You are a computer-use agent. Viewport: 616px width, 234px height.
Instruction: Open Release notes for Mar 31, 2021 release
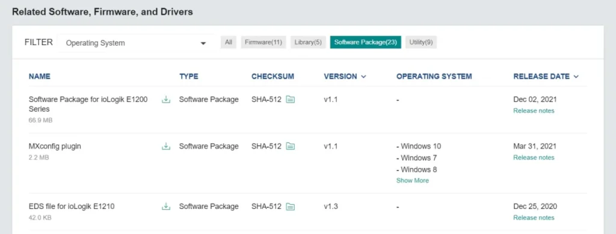pyautogui.click(x=534, y=158)
